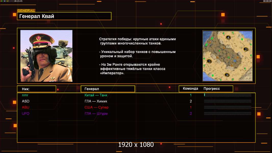This screenshot has height=153, width=272.
Task: Click the США — Супер general entry
Action: click(96, 107)
